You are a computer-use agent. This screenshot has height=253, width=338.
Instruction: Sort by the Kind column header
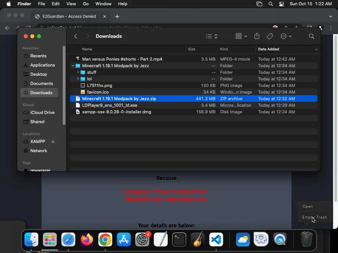click(224, 49)
